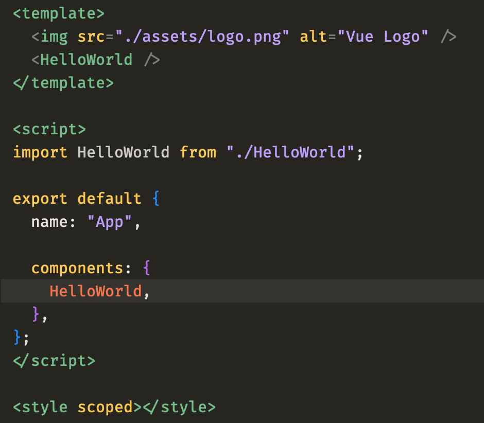Click the "./HelloWorld" path string
The image size is (484, 423).
[290, 152]
